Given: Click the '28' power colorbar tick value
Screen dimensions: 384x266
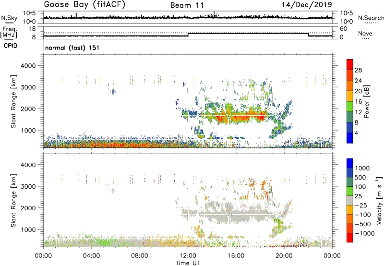Looking at the screenshot, I should pos(358,70).
